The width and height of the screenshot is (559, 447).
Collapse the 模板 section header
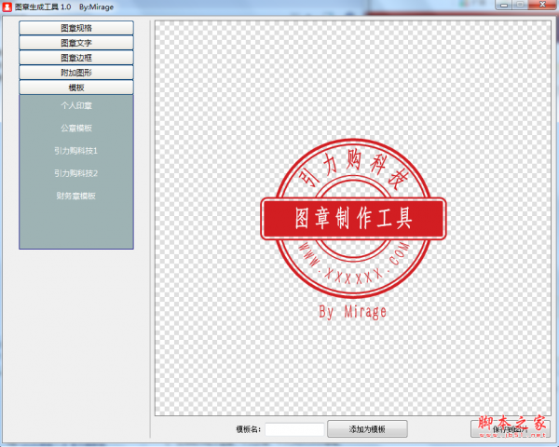pyautogui.click(x=76, y=88)
